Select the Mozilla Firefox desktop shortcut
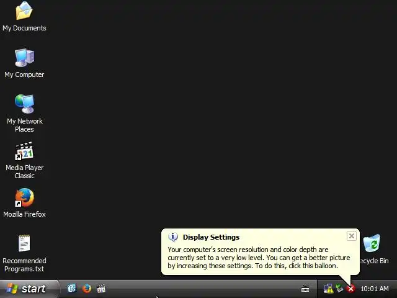This screenshot has height=298, width=397. (x=24, y=197)
